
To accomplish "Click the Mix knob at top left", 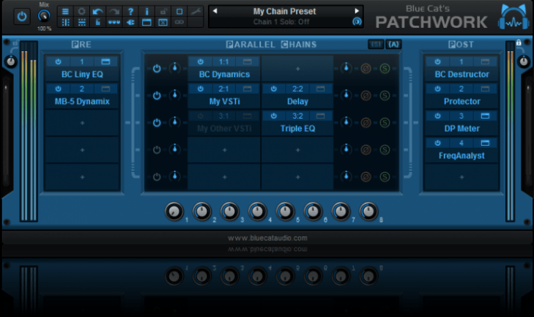I will point(45,15).
